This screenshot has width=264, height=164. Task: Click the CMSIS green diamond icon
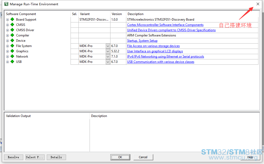pos(12,25)
